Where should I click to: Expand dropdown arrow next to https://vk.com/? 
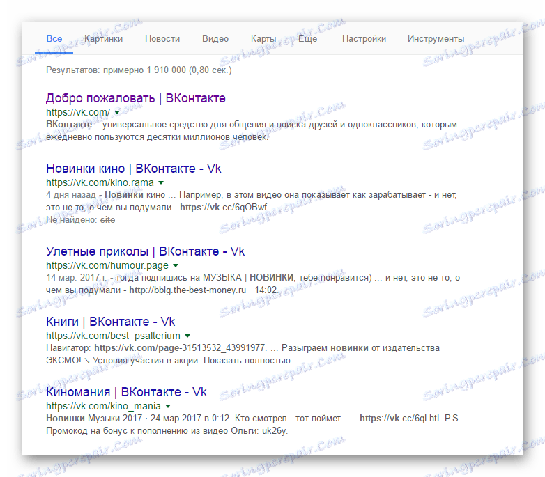pos(117,112)
